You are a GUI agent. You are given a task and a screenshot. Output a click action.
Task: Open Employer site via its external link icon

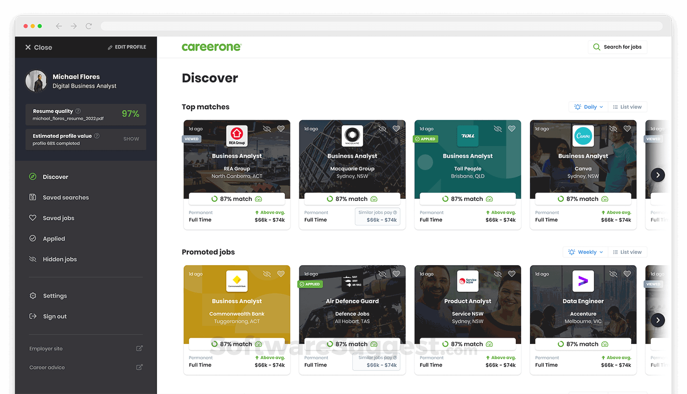(x=139, y=348)
